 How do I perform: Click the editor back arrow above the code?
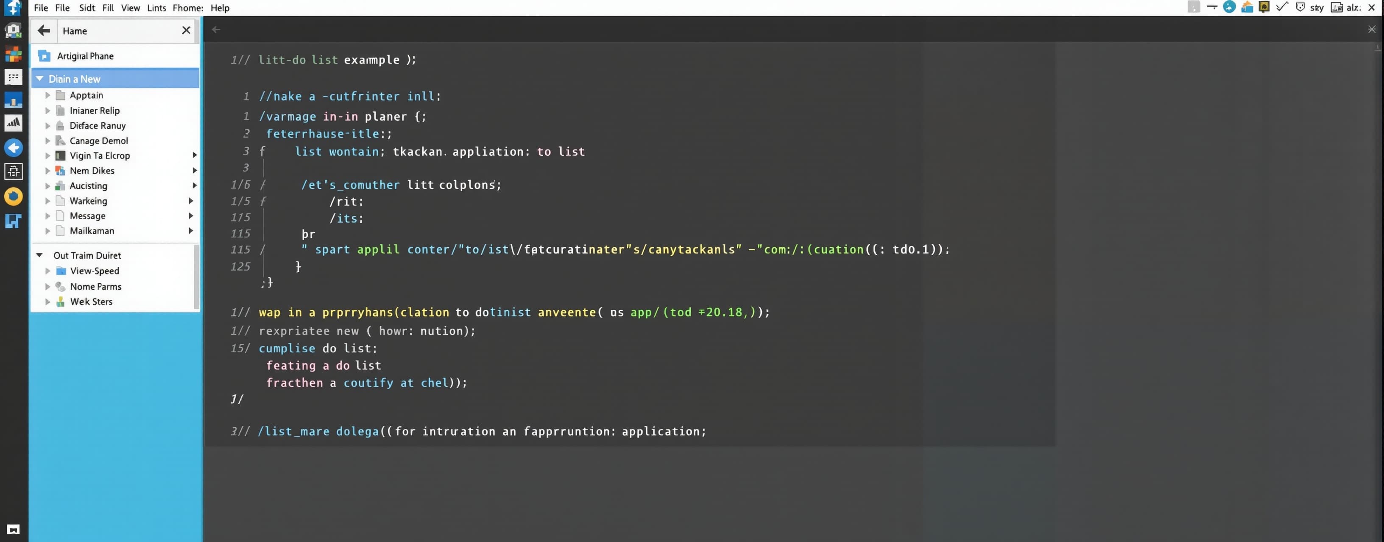coord(216,30)
